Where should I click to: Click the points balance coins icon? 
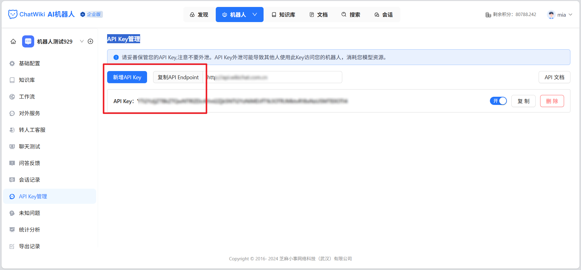coord(488,15)
